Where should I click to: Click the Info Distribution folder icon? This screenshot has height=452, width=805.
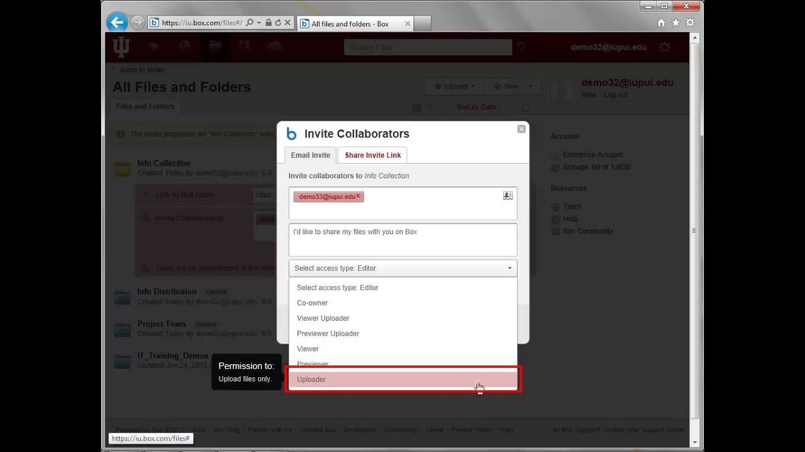click(x=123, y=297)
